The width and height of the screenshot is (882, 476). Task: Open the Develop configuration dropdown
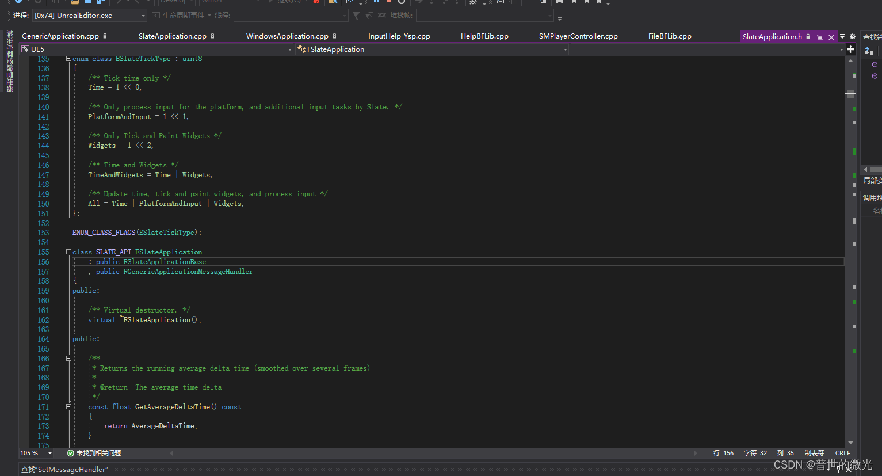tap(175, 2)
